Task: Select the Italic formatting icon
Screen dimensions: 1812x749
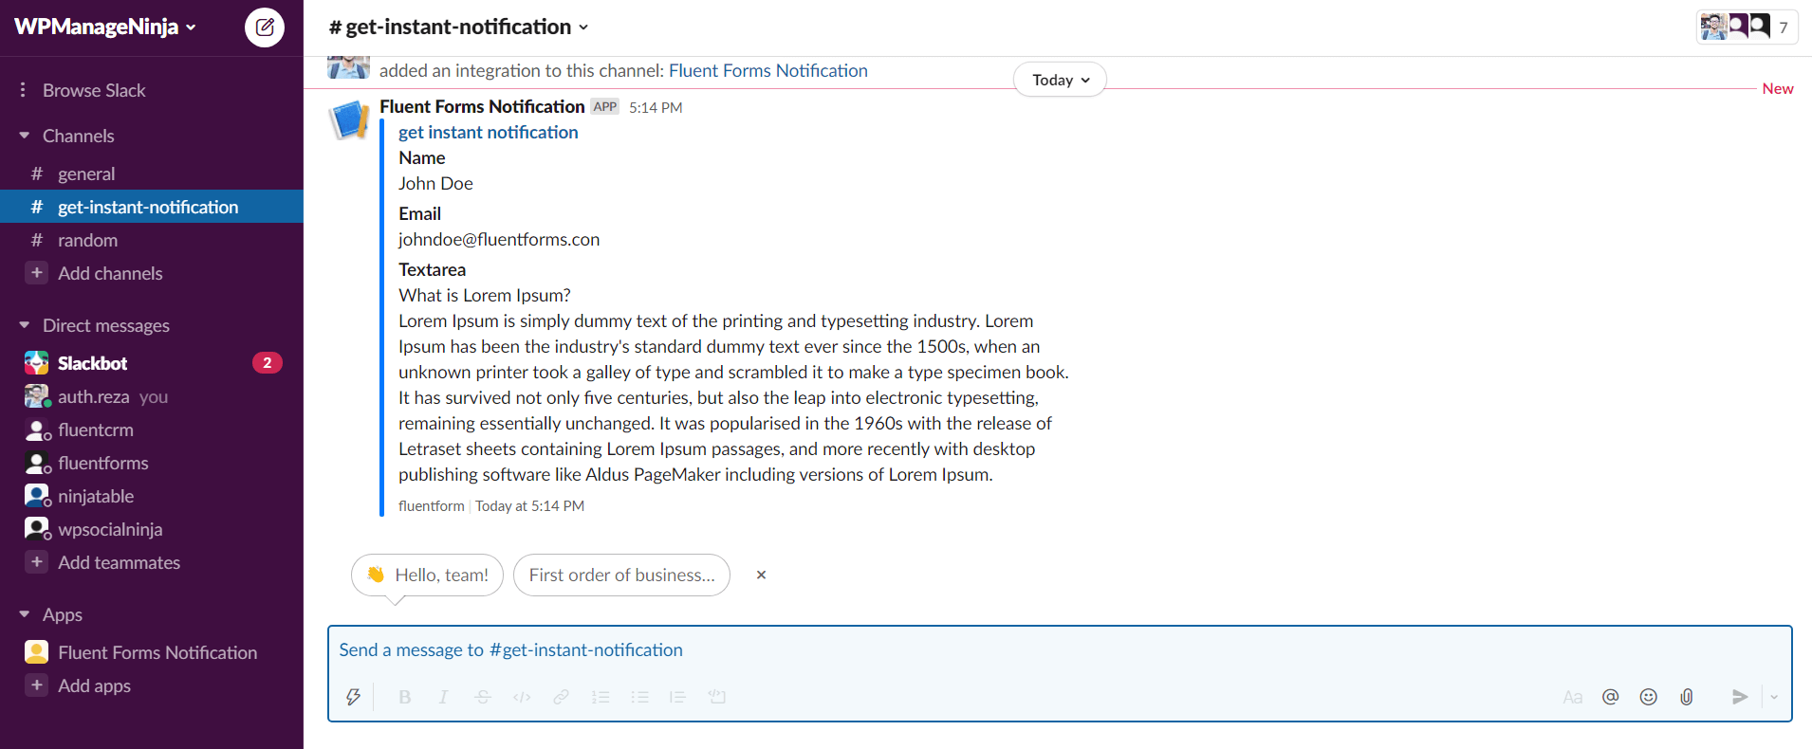Action: point(443,697)
